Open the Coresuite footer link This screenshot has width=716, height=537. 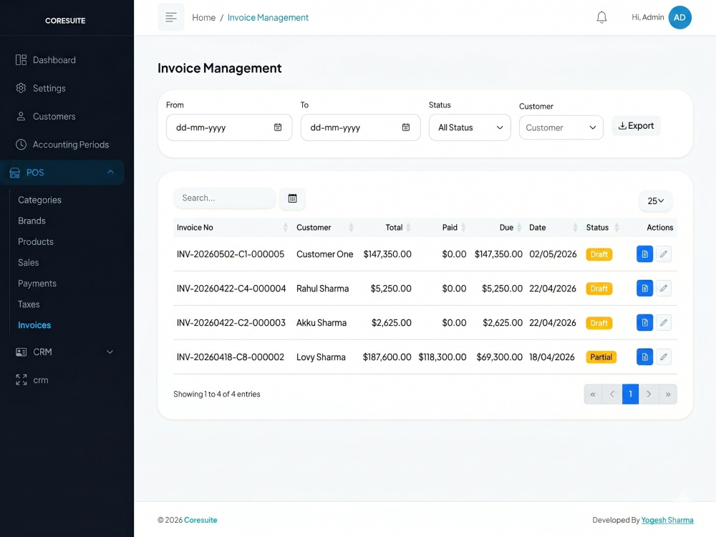tap(200, 520)
